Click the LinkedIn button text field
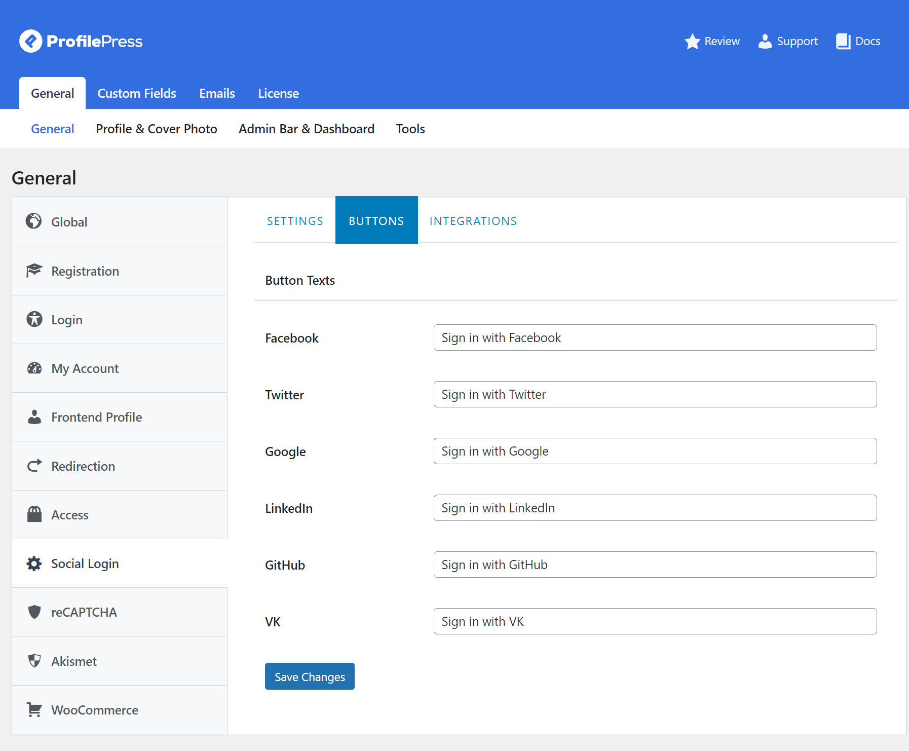909x751 pixels. tap(655, 508)
